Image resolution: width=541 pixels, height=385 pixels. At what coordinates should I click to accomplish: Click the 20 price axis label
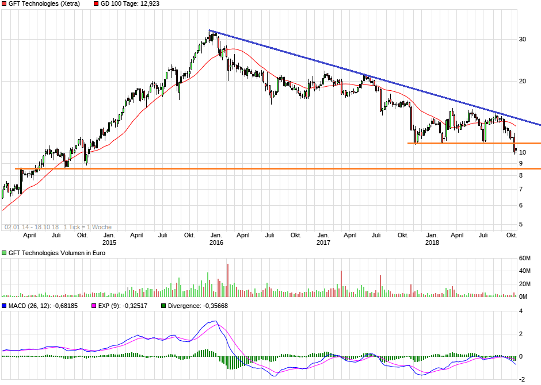tap(523, 81)
